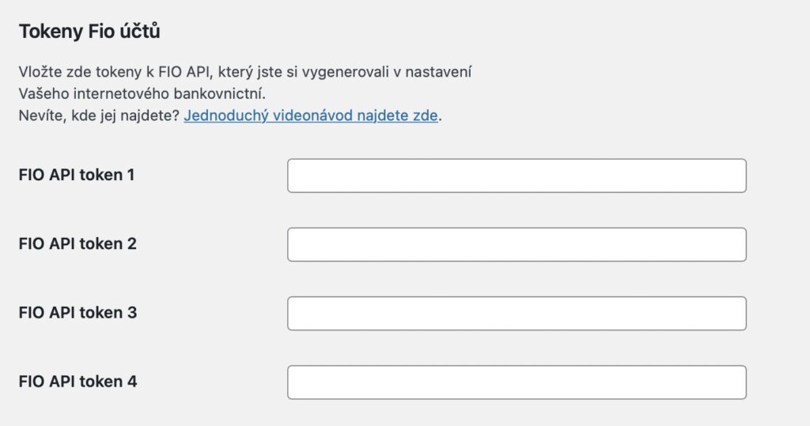
Task: Activate the fourth Fio token entry box
Action: point(517,382)
